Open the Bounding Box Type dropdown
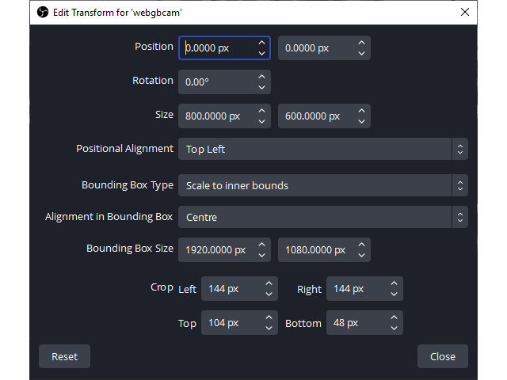Viewport: 507px width, 380px height. coord(323,185)
